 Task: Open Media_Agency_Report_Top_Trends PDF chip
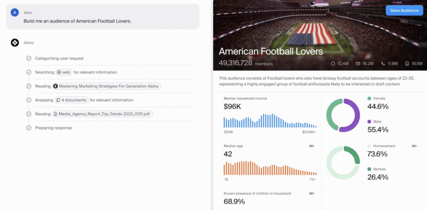102,114
